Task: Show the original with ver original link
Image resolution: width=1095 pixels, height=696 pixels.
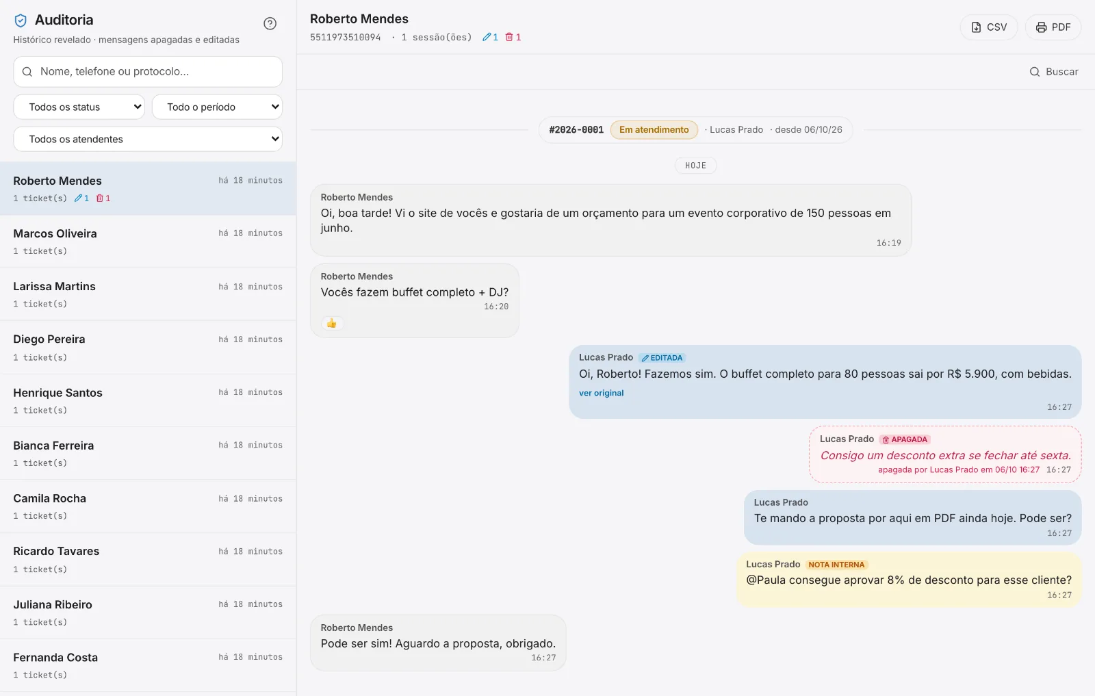Action: click(602, 393)
